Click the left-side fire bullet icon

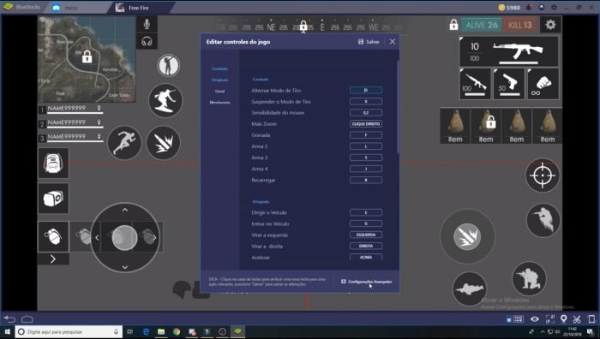click(164, 143)
